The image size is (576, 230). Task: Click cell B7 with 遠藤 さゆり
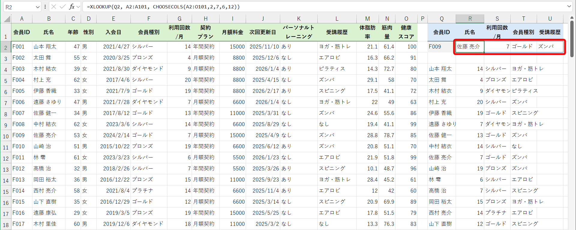49,102
